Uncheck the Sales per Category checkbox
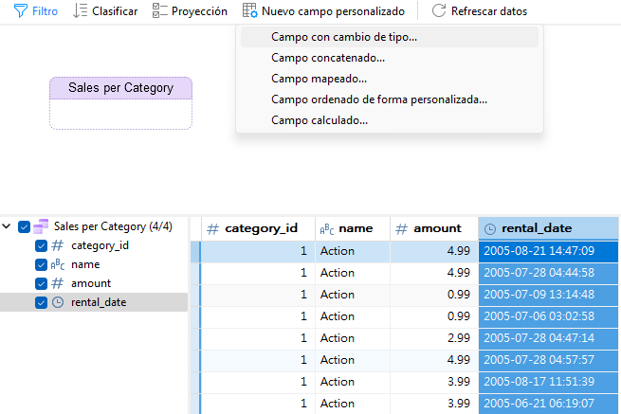621x414 pixels. pos(24,226)
